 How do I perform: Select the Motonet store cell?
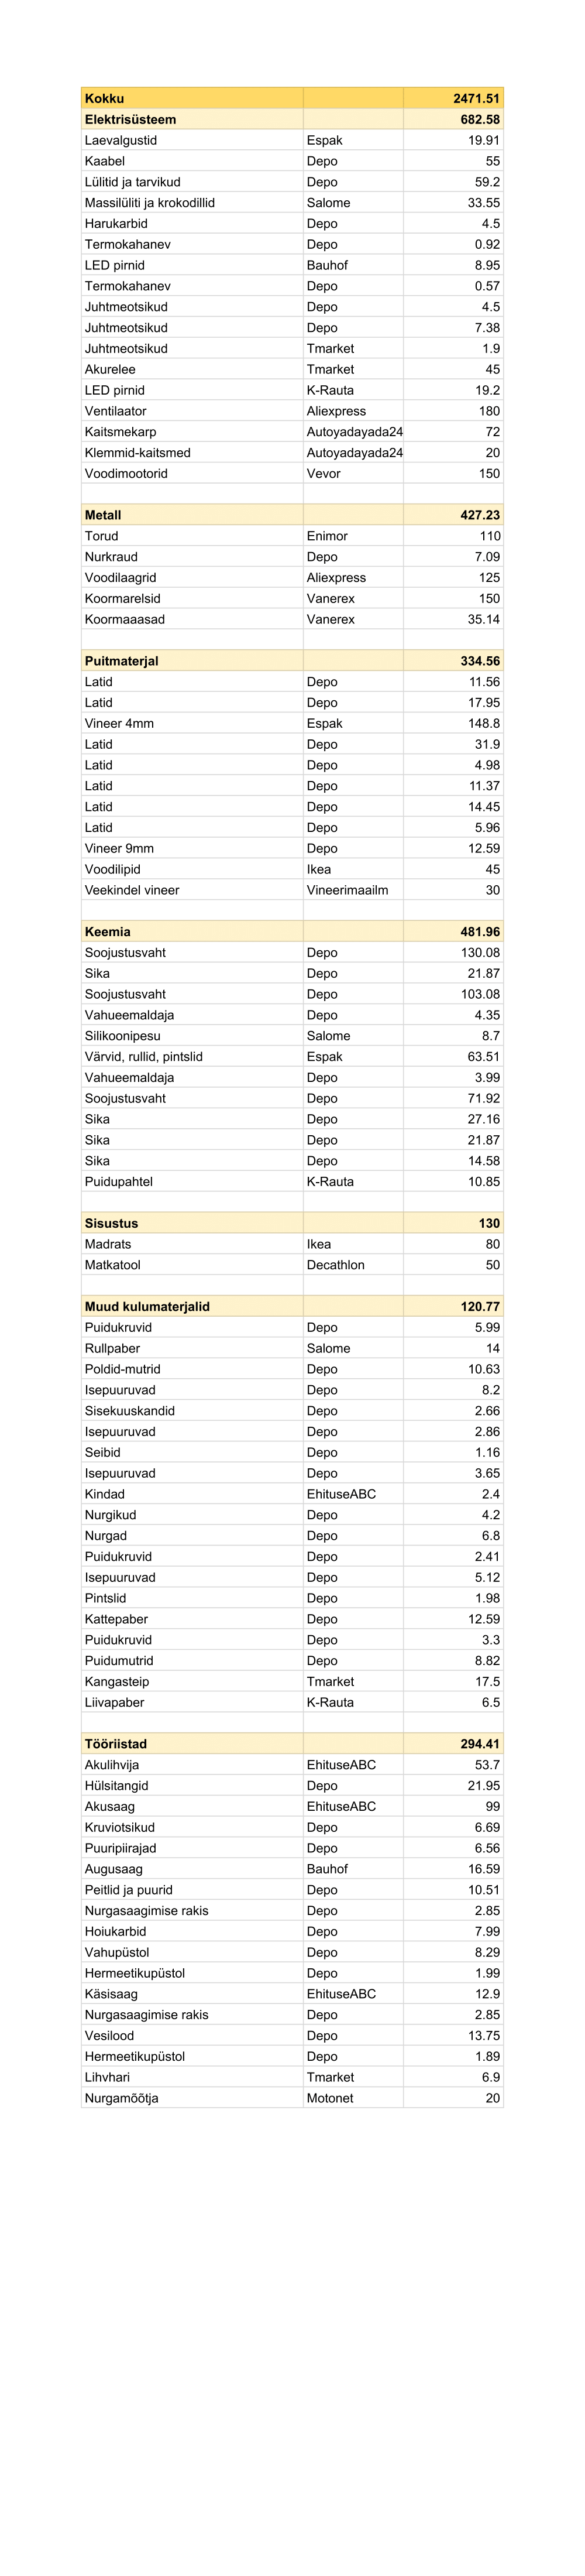(330, 2098)
